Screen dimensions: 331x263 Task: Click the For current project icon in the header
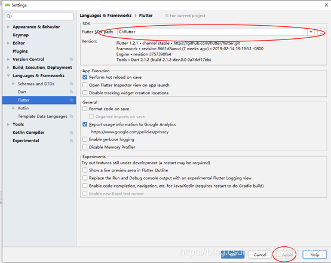tap(167, 16)
